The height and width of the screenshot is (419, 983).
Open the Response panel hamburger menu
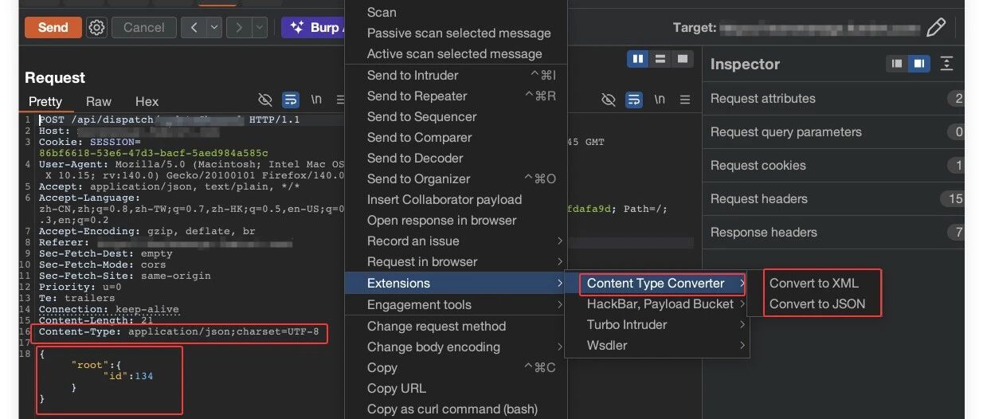[x=685, y=100]
